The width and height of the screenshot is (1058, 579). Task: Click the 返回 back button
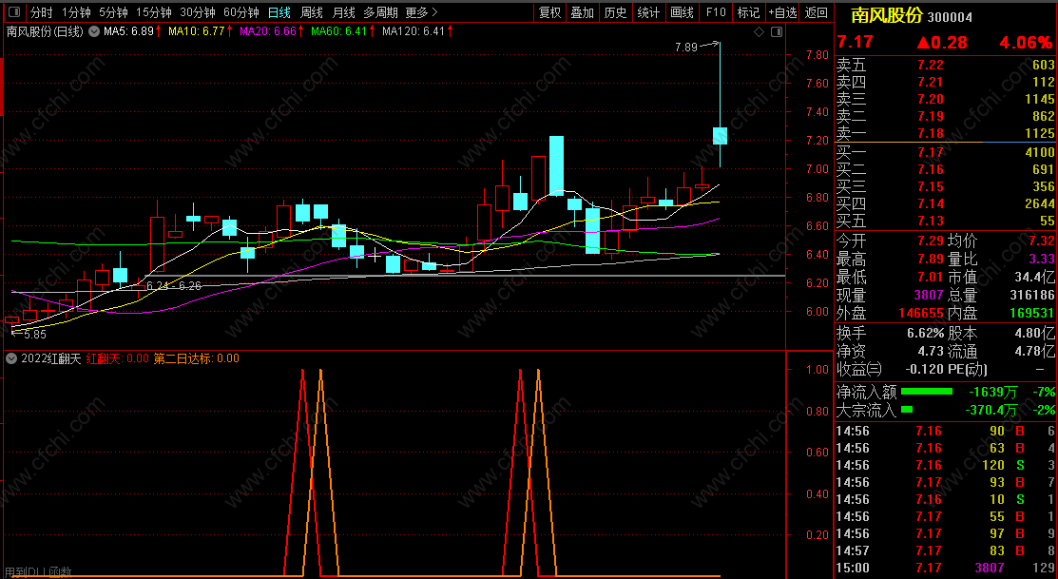click(x=816, y=12)
